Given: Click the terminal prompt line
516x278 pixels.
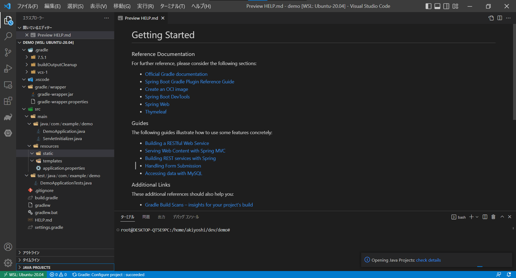Looking at the screenshot, I should point(175,230).
